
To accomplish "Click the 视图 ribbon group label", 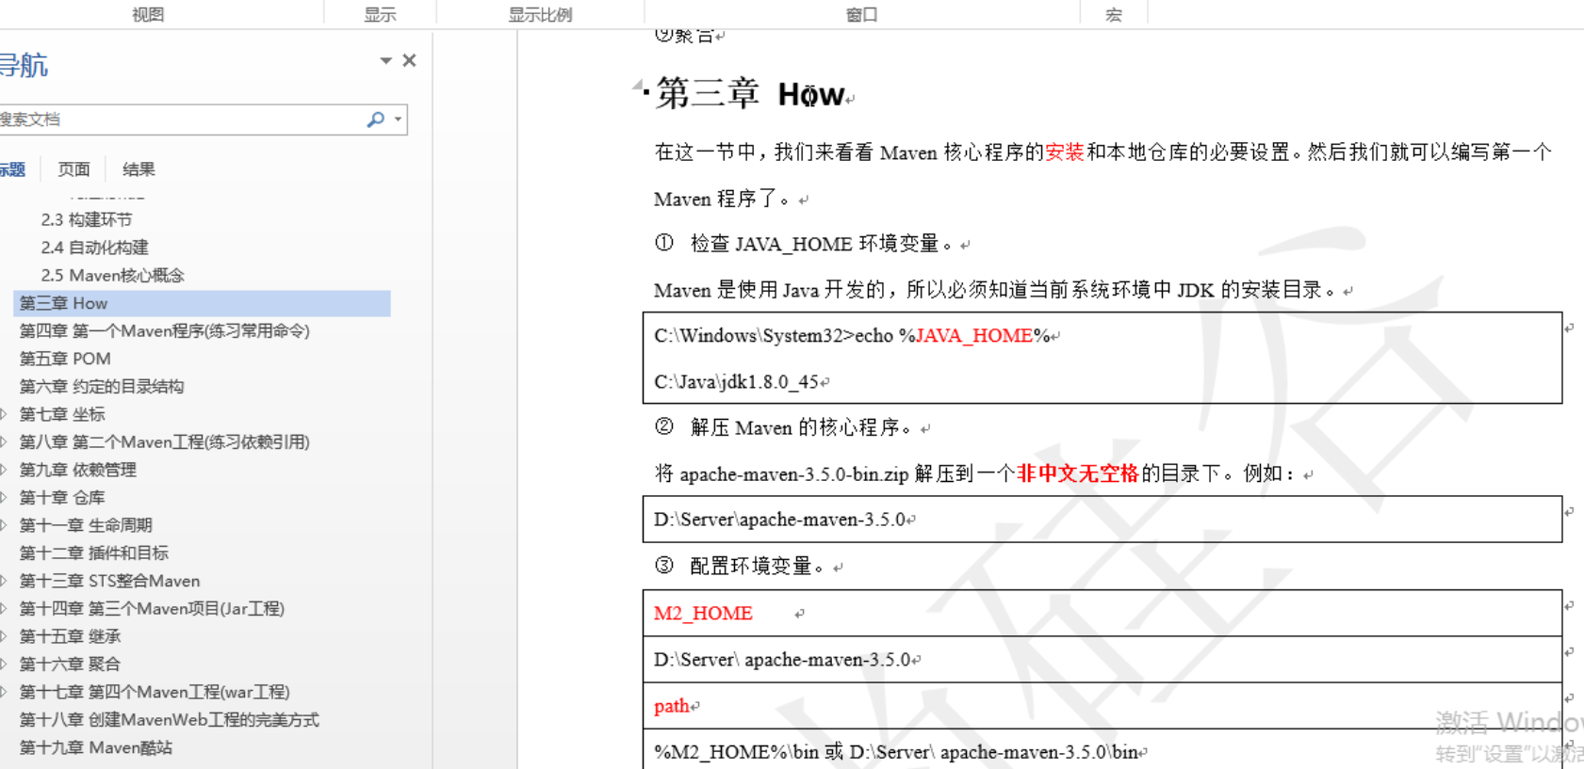I will tap(148, 14).
